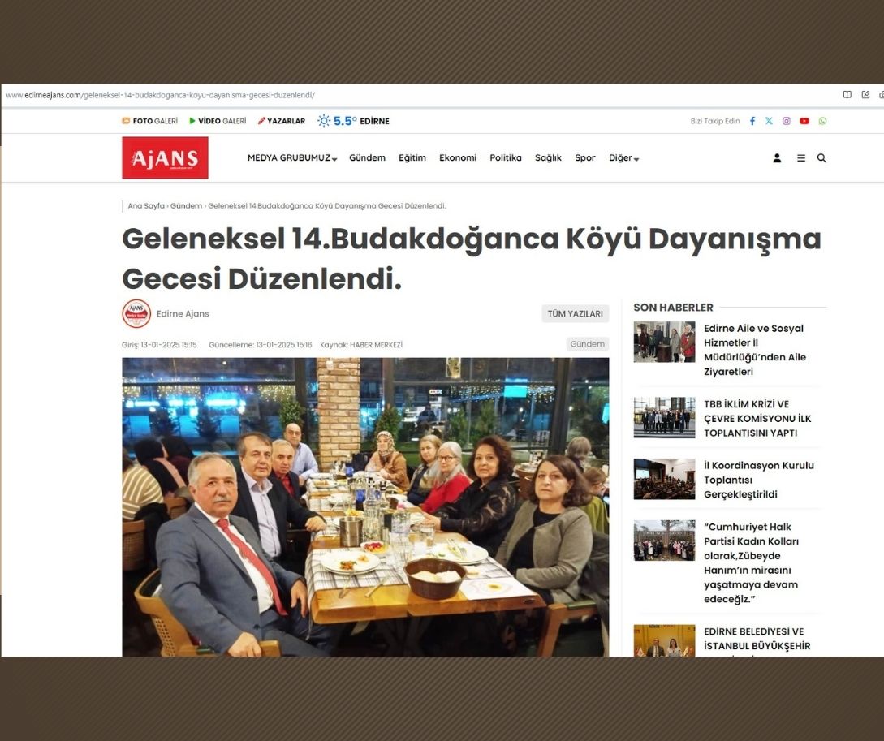The width and height of the screenshot is (884, 741).
Task: Open the Facebook social icon
Action: 752,121
